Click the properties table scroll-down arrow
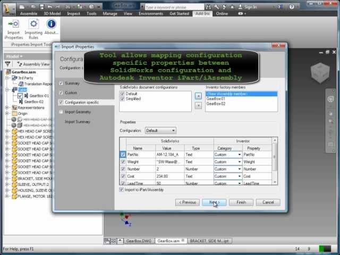The width and height of the screenshot is (340, 255). click(275, 182)
